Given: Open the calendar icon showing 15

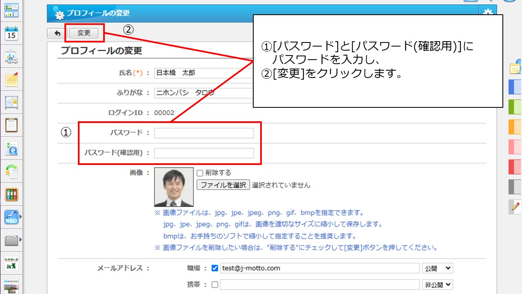Looking at the screenshot, I should click(11, 33).
